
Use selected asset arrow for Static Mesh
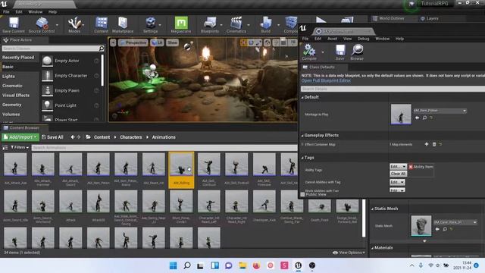point(437,229)
